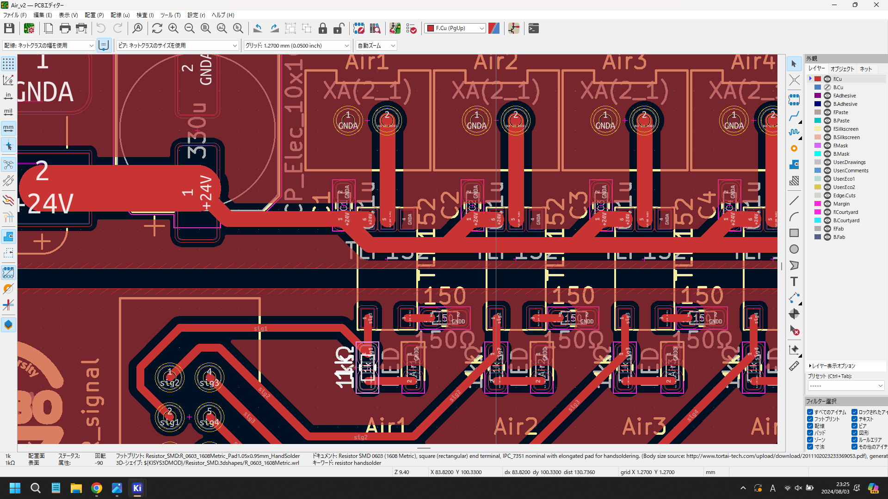This screenshot has width=888, height=499.
Task: Select the Measure distance ruler tool
Action: click(x=794, y=366)
